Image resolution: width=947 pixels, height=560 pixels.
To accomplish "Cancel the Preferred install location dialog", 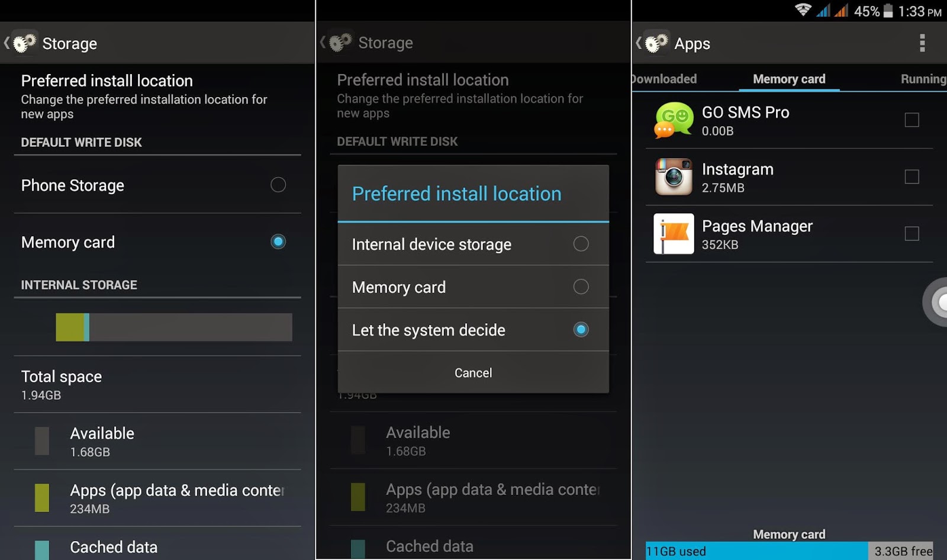I will [x=474, y=373].
